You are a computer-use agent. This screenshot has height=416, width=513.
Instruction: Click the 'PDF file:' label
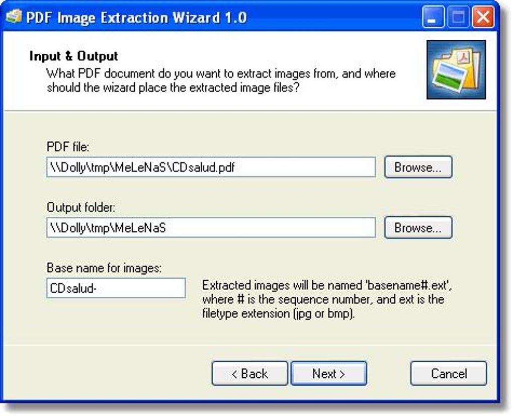point(67,147)
